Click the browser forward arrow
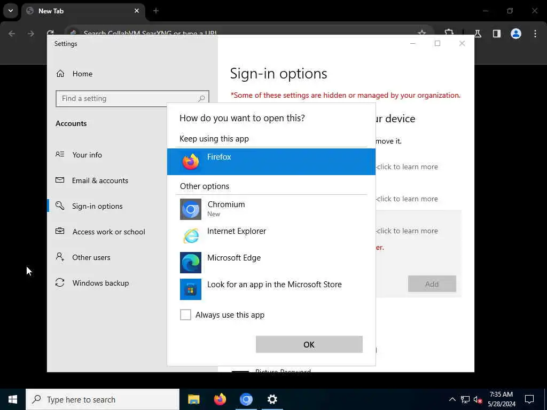 pyautogui.click(x=30, y=34)
